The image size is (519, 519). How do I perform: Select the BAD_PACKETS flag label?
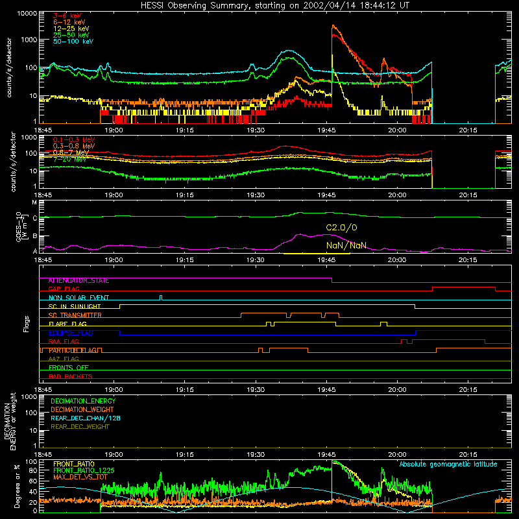[71, 376]
